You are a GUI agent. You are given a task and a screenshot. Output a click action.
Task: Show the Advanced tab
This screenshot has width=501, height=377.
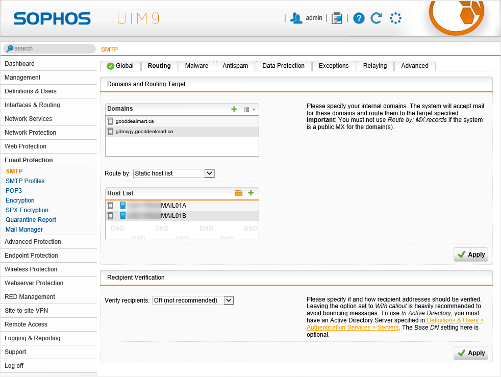pyautogui.click(x=415, y=66)
